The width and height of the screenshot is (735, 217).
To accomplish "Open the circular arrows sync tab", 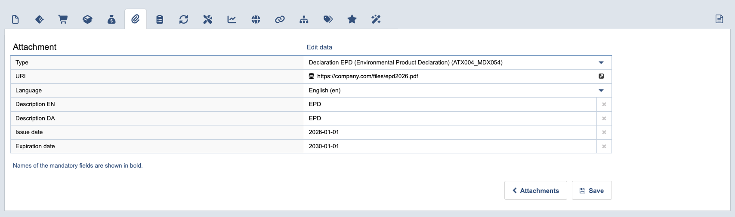I will coord(184,19).
